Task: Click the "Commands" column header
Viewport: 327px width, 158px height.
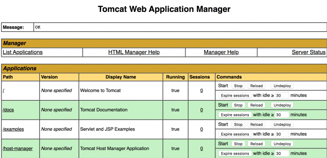Action: [x=229, y=77]
